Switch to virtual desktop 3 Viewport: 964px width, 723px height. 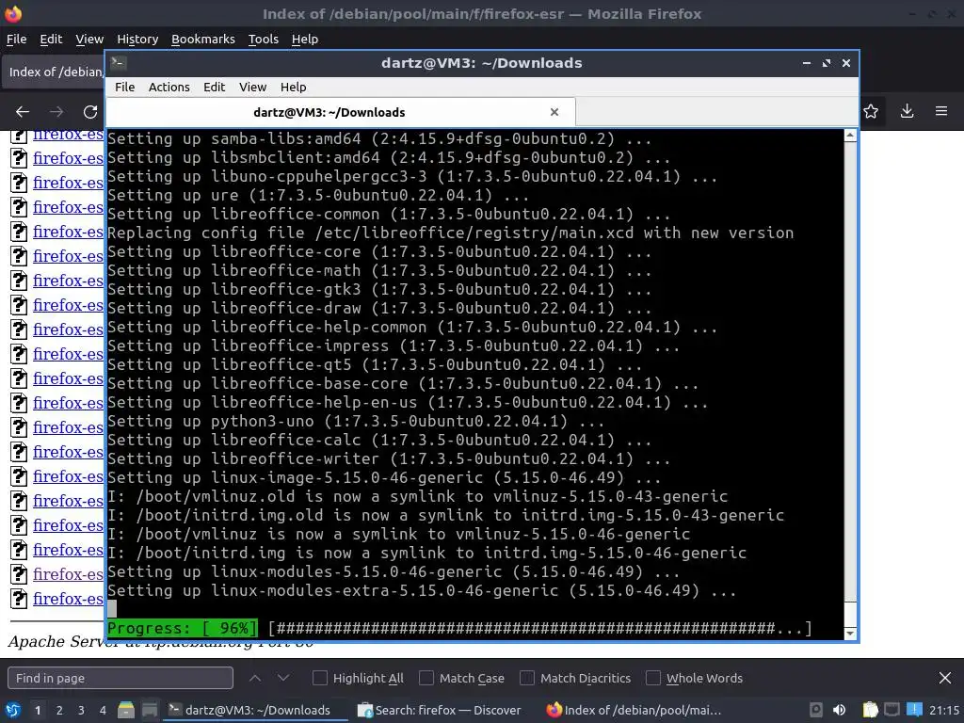click(81, 710)
